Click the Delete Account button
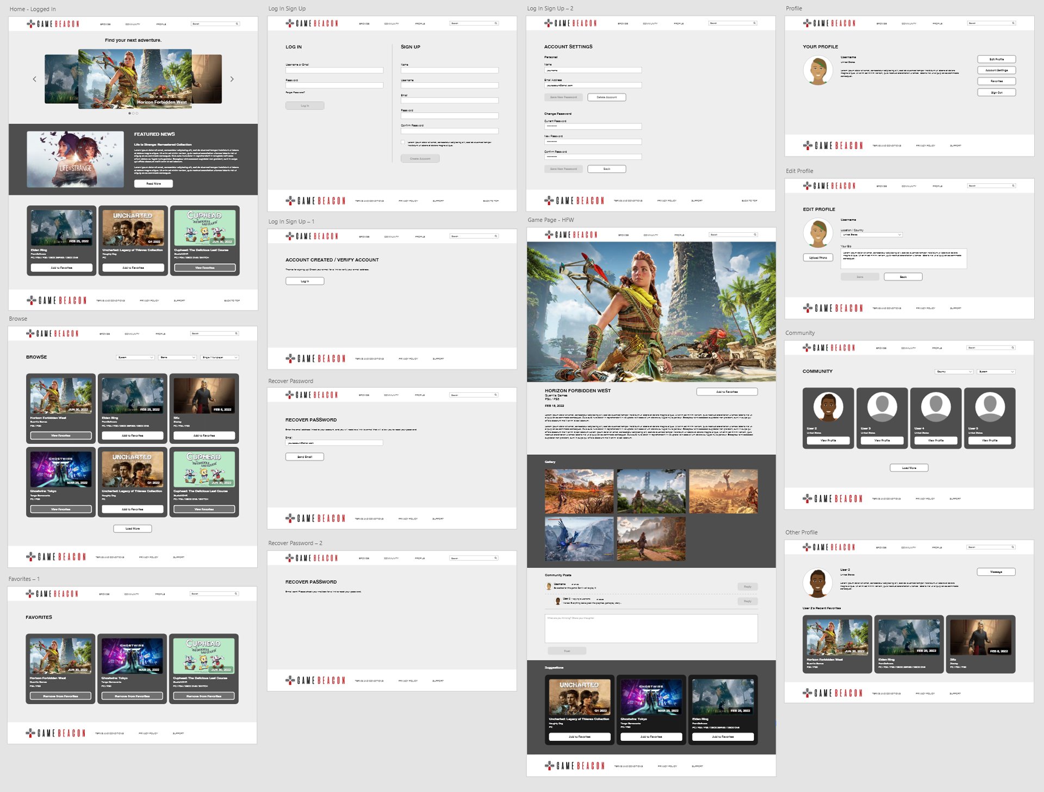Screen dimensions: 1044x792 (607, 97)
